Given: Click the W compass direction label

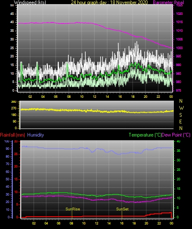Looking at the screenshot, I should pyautogui.click(x=181, y=108).
